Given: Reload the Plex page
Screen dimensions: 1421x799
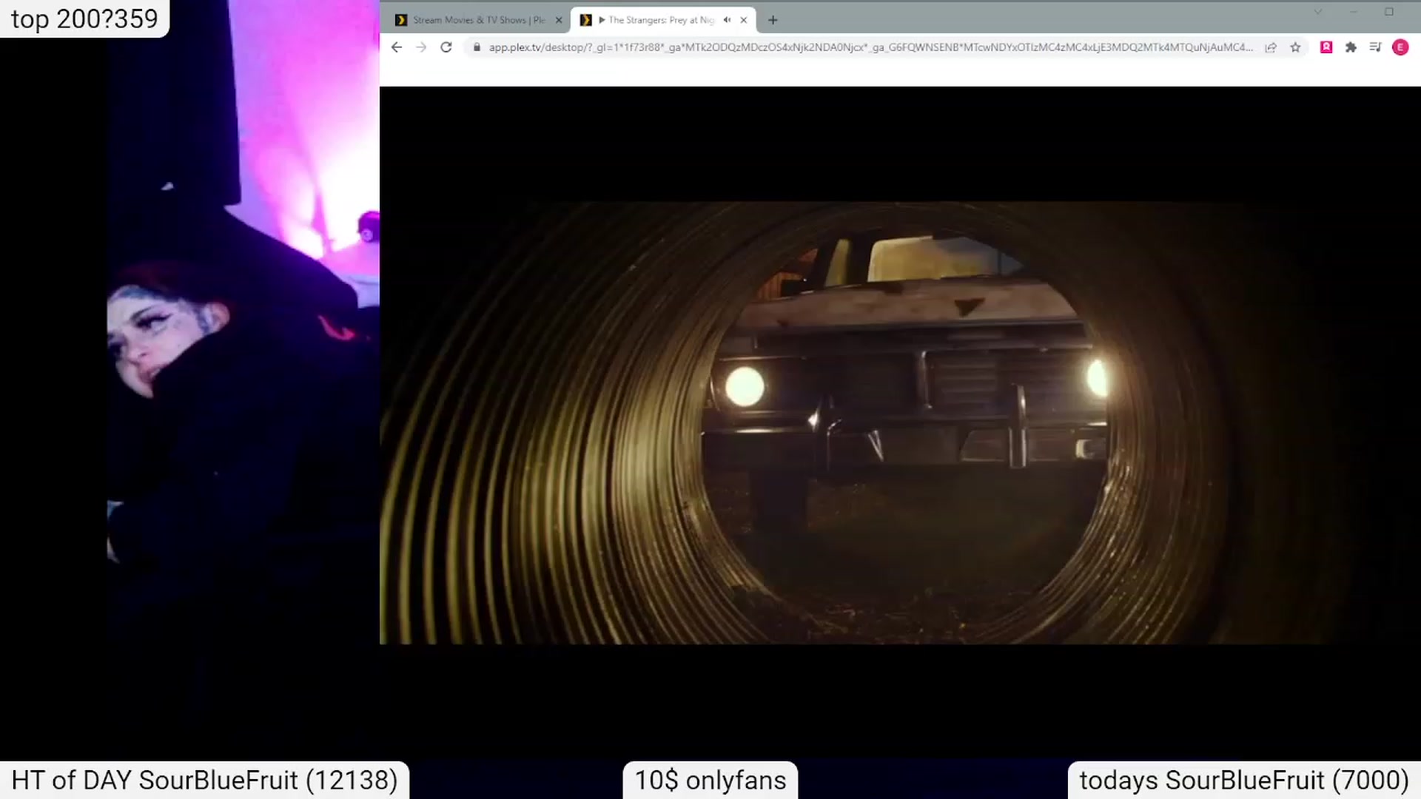Looking at the screenshot, I should (446, 47).
